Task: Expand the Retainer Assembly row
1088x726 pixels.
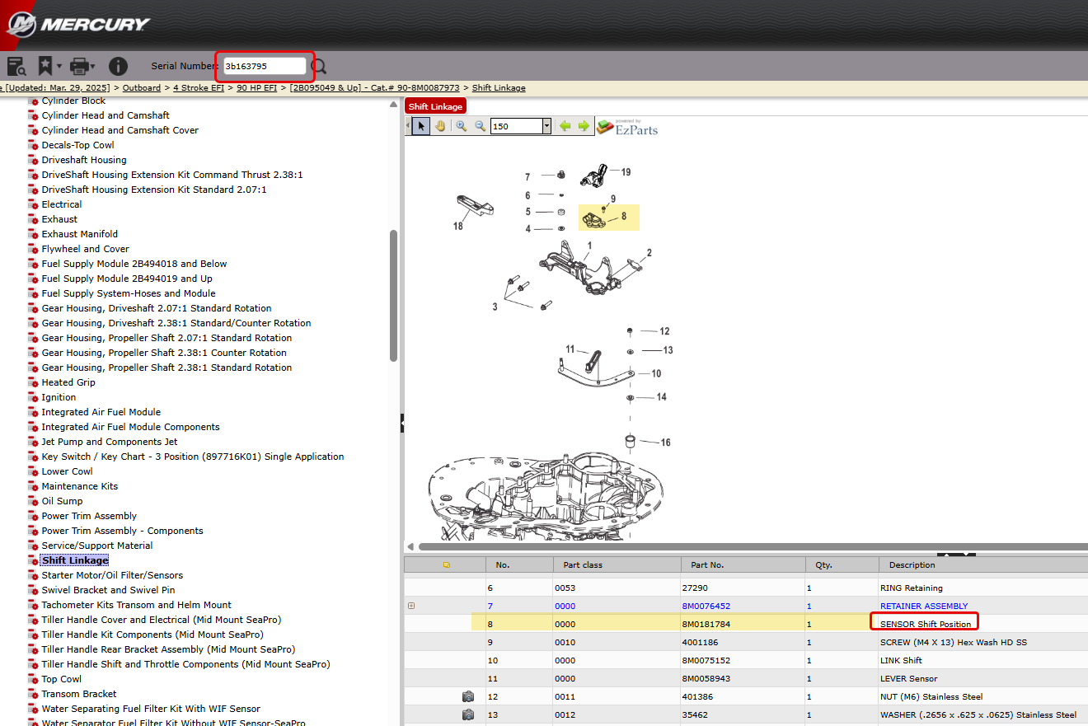Action: coord(411,606)
